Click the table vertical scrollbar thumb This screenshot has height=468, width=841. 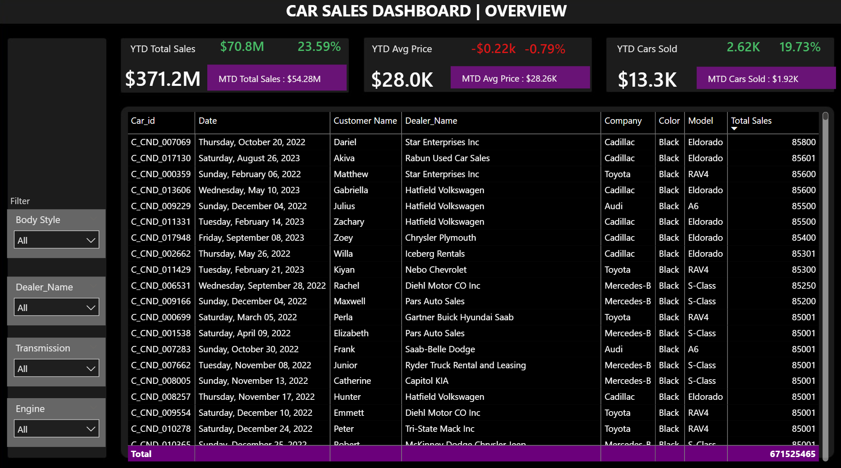825,116
